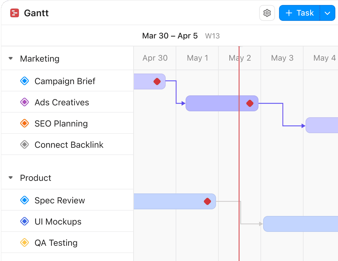
Task: Collapse the Marketing group
Action: click(x=11, y=58)
